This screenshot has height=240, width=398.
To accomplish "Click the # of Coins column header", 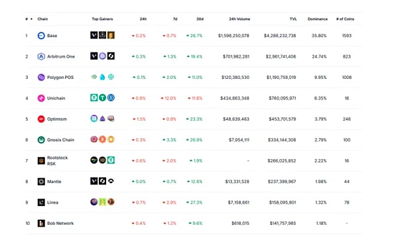I will pos(345,19).
